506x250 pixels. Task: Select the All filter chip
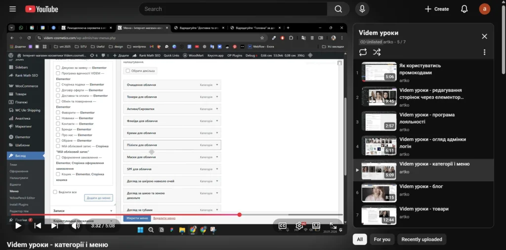pos(360,239)
